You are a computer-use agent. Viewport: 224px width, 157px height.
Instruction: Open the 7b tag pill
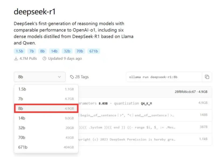32,51
